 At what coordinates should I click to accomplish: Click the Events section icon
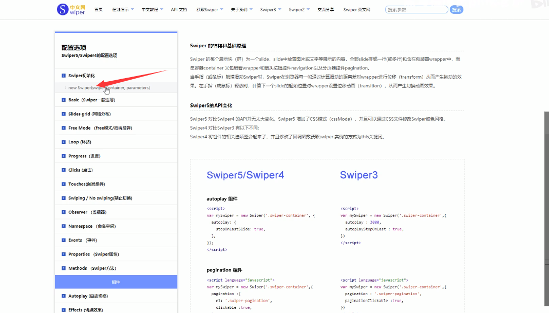[x=63, y=240]
